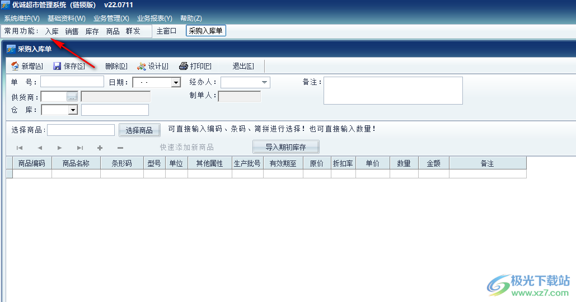This screenshot has height=302, width=576.
Task: Click the 型号 column header
Action: pyautogui.click(x=154, y=163)
